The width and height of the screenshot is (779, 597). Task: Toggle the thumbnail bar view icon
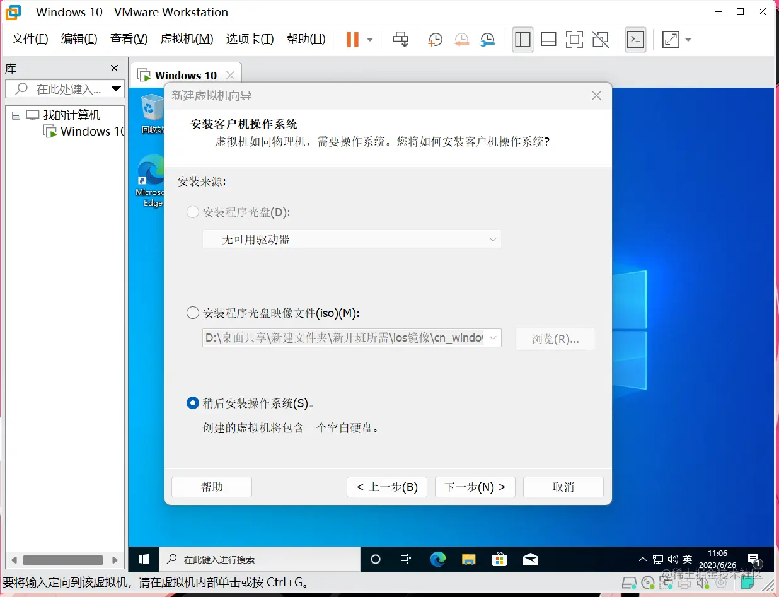(548, 40)
